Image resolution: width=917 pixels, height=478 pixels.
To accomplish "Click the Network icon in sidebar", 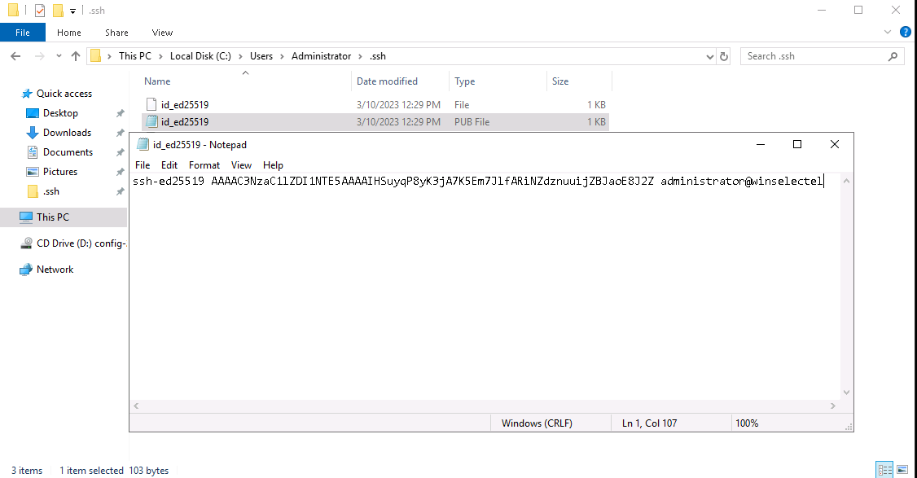I will point(26,270).
